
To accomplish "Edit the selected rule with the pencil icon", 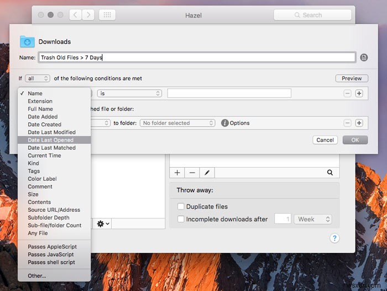I will click(x=207, y=173).
